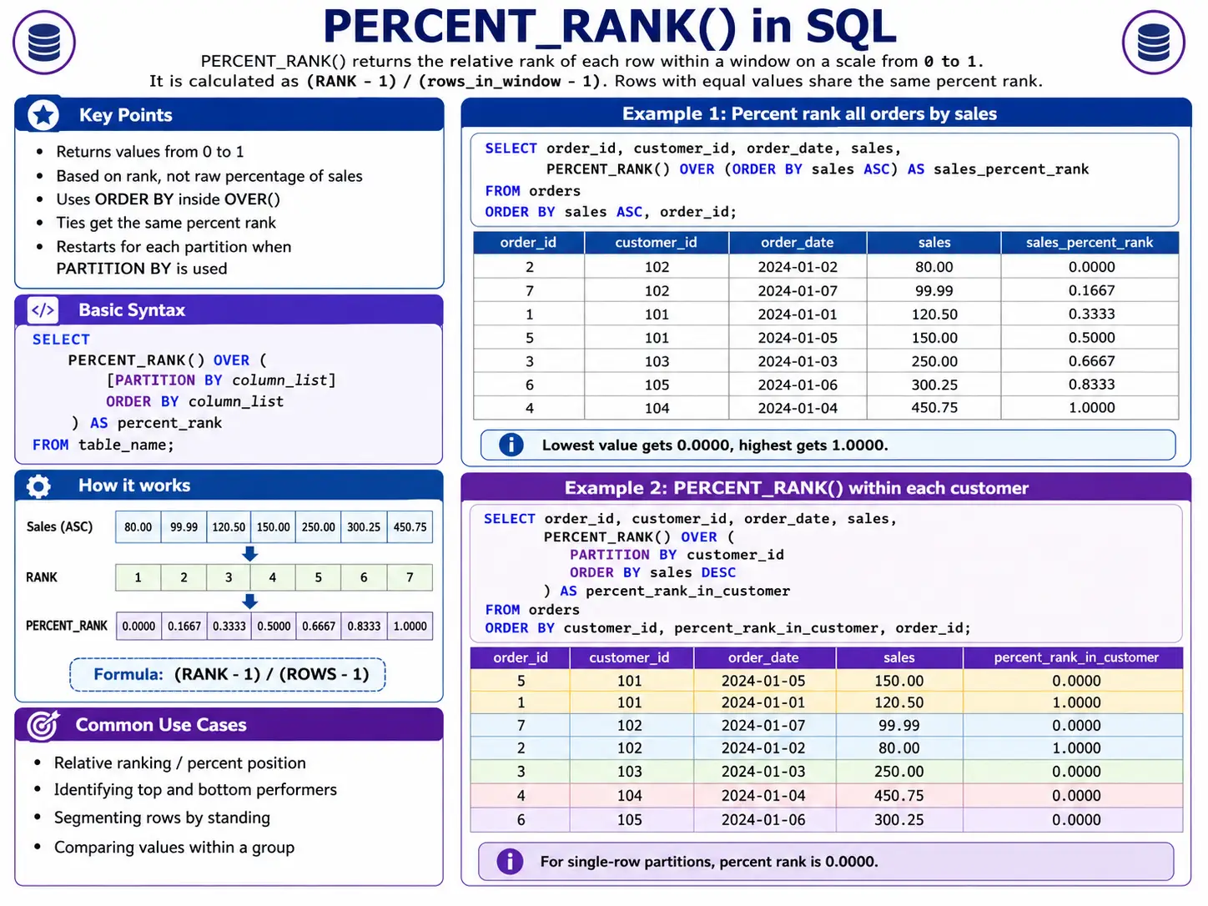Screen dimensions: 1208x906
Task: Select the Basic Syntax header
Action: [x=229, y=310]
